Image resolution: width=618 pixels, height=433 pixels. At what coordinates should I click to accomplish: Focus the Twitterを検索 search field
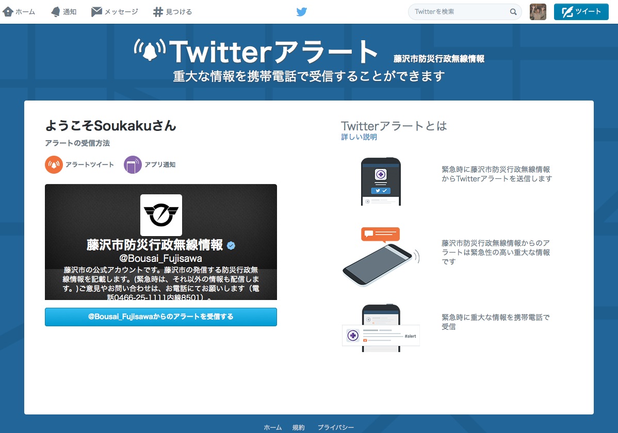coord(465,12)
